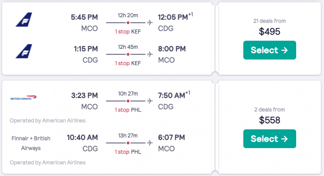
Task: Click the '21 deals from' text
Action: [270, 21]
